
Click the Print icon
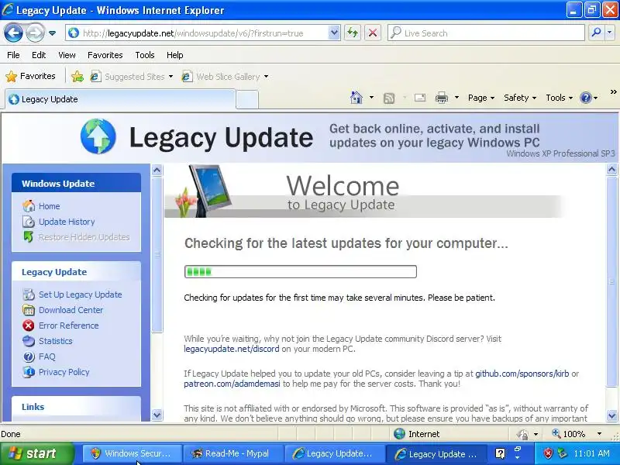click(x=441, y=98)
